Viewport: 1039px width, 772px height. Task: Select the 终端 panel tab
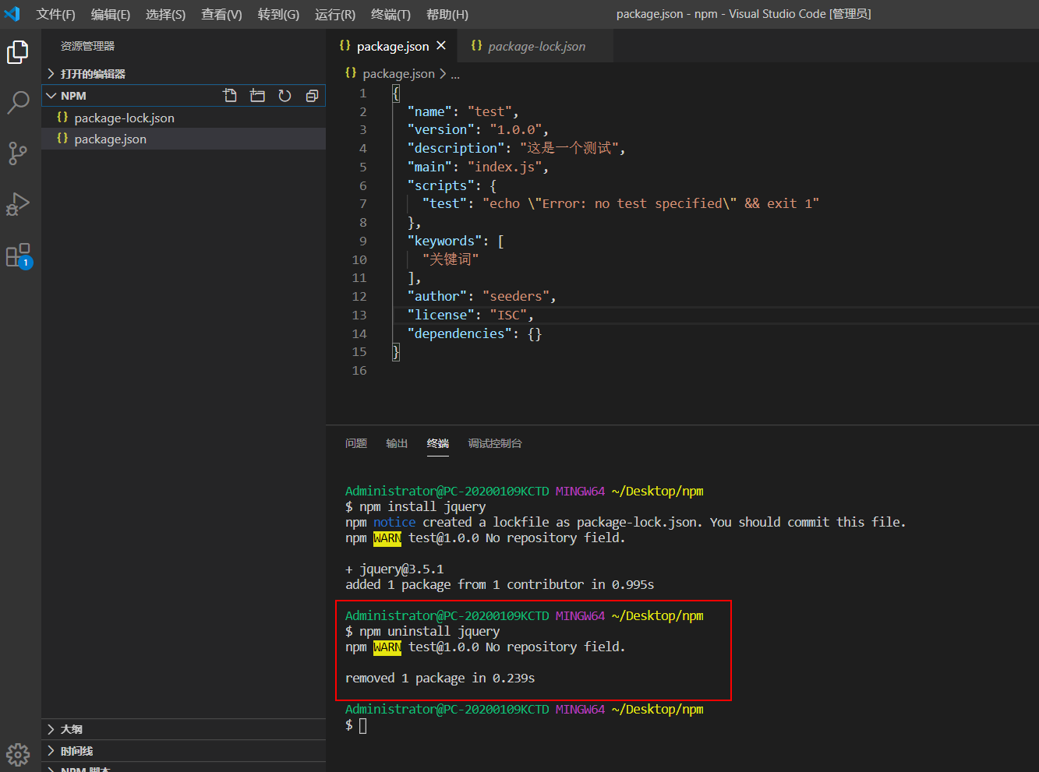[x=438, y=443]
